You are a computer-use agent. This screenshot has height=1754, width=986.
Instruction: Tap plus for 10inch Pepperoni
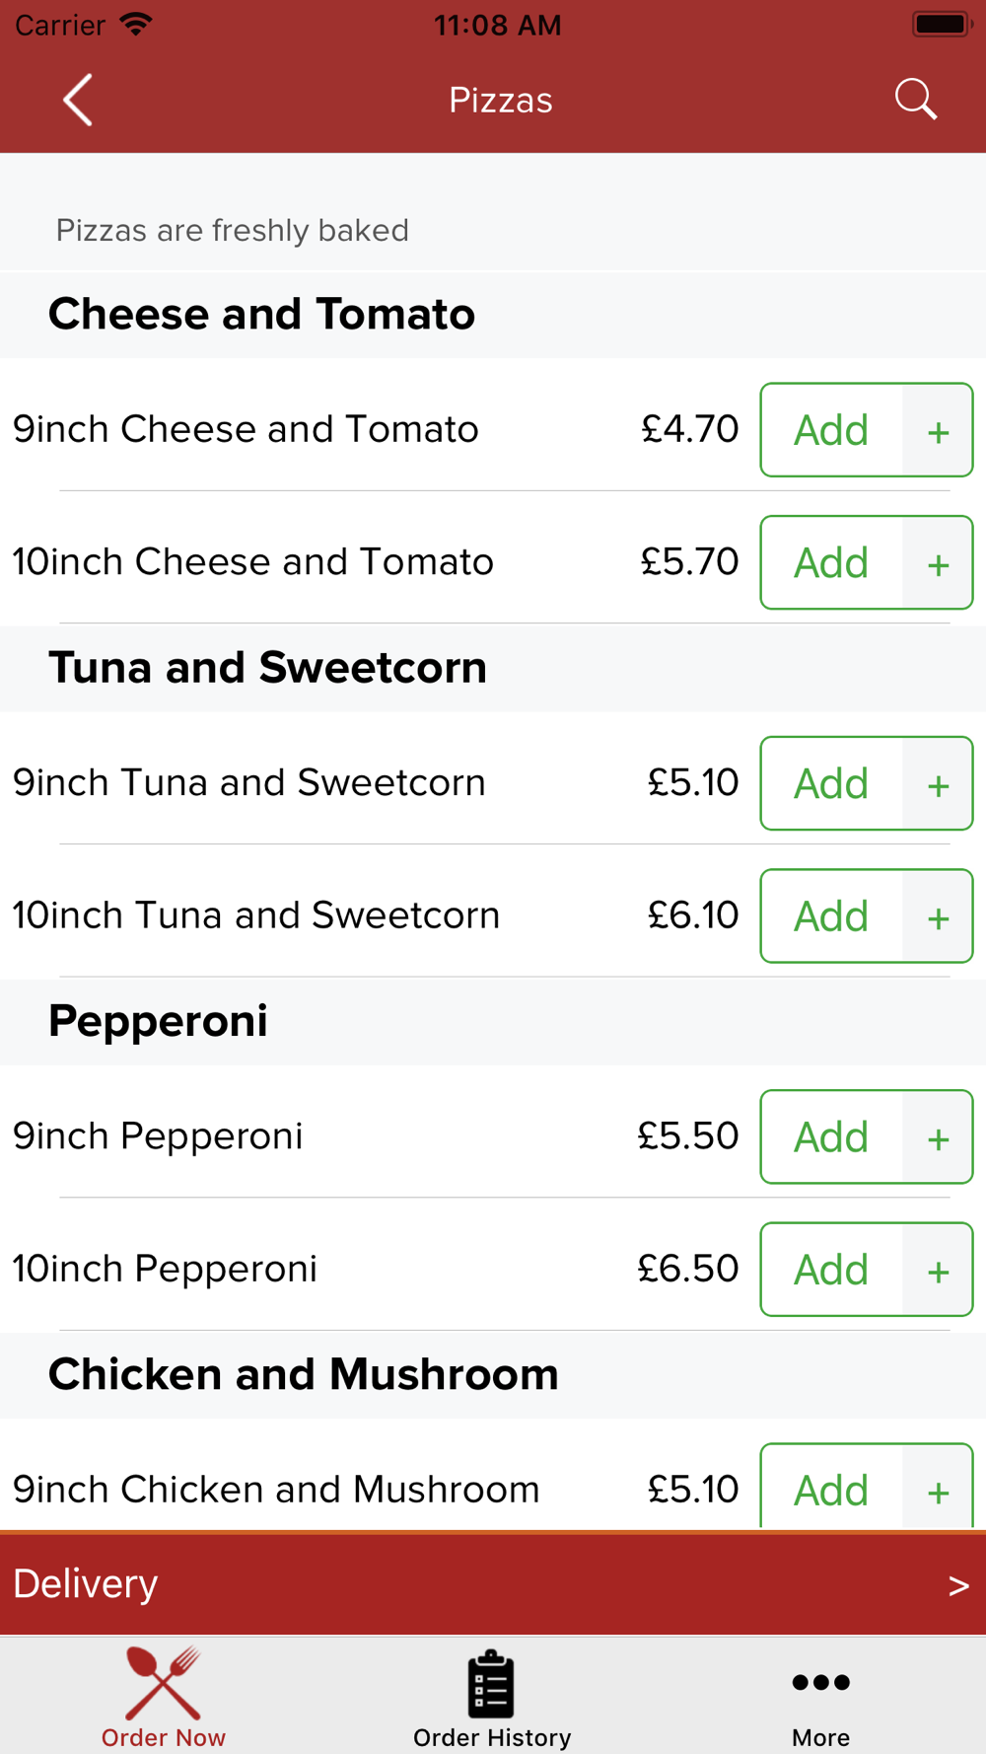[x=938, y=1271]
